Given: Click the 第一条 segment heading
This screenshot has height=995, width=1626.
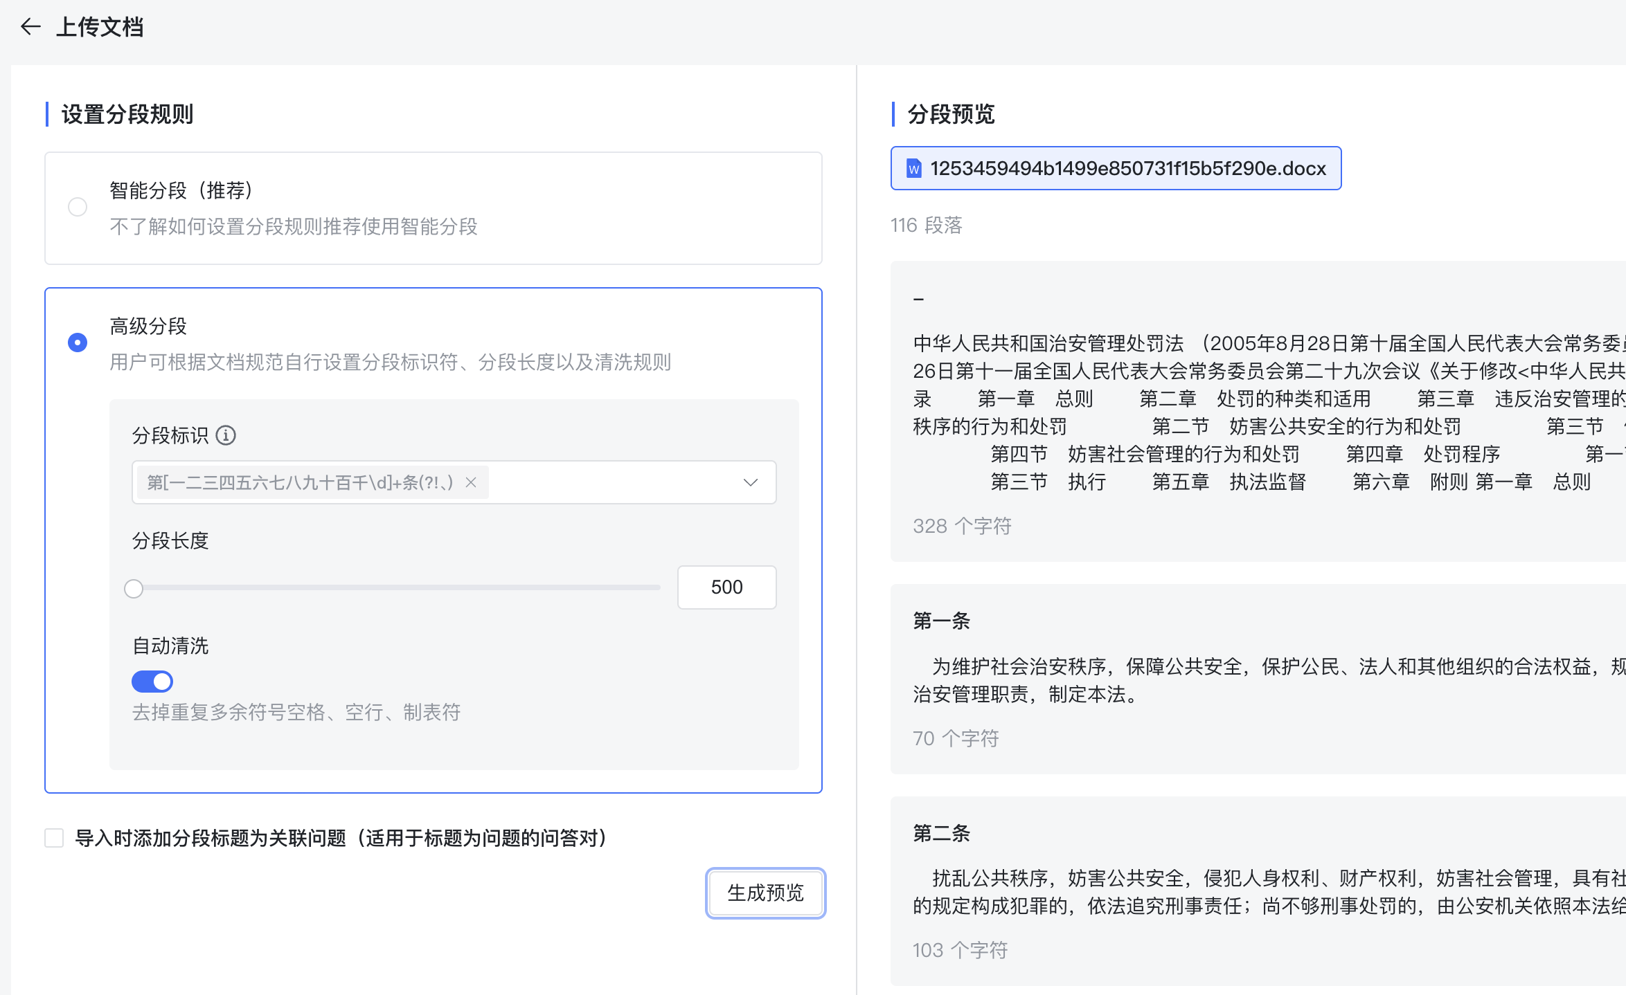Looking at the screenshot, I should click(942, 621).
